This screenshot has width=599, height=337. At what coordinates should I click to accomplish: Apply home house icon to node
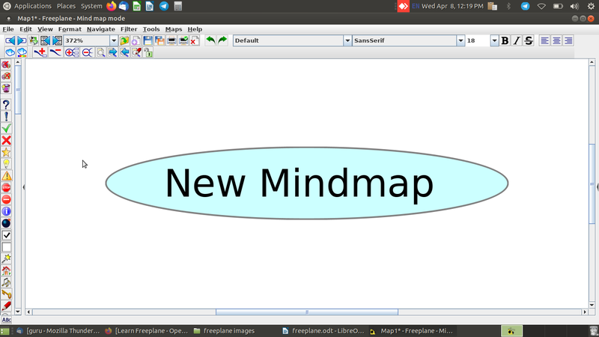(6, 270)
